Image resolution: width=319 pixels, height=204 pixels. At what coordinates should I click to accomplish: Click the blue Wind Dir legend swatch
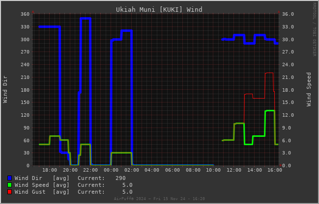pyautogui.click(x=9, y=178)
